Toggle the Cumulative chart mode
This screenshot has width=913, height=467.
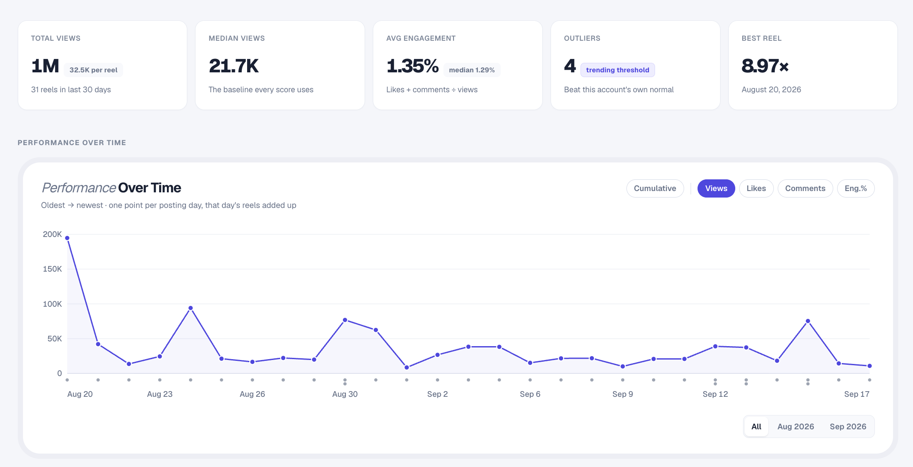655,188
